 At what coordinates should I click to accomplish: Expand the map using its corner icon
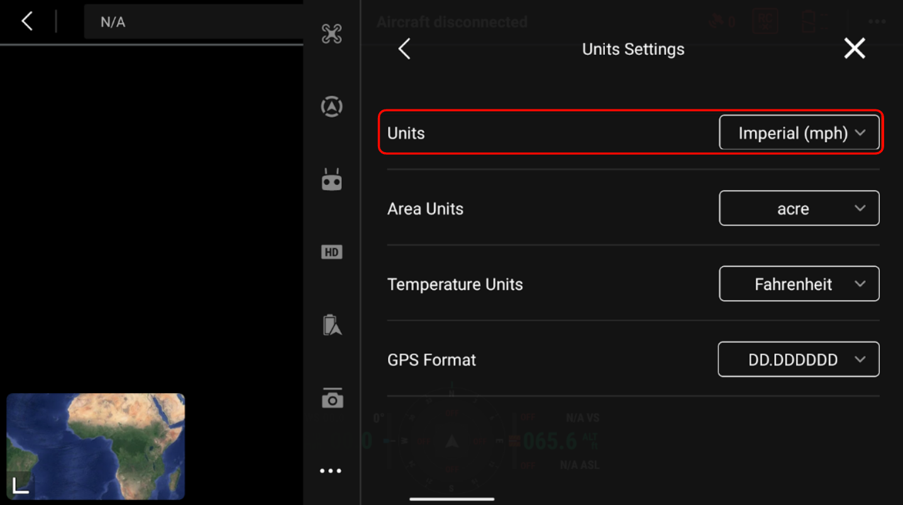(20, 486)
